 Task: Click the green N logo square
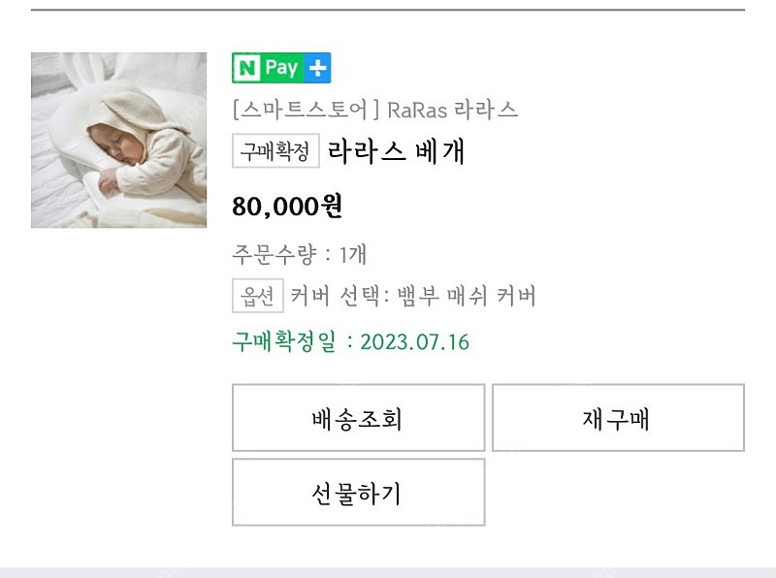pyautogui.click(x=248, y=68)
